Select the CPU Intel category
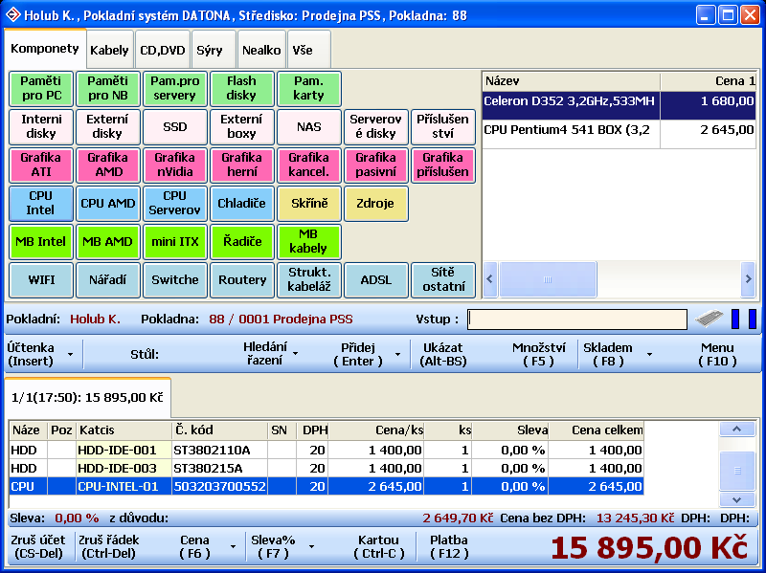Viewport: 766px width, 573px height. coord(41,203)
